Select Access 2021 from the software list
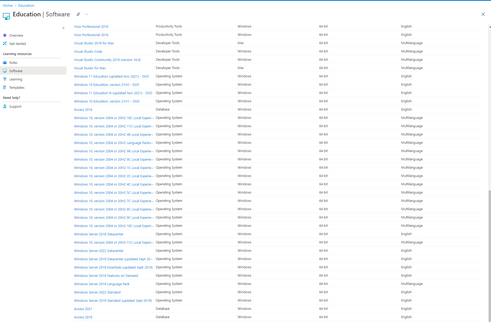This screenshot has width=491, height=322. click(x=83, y=309)
